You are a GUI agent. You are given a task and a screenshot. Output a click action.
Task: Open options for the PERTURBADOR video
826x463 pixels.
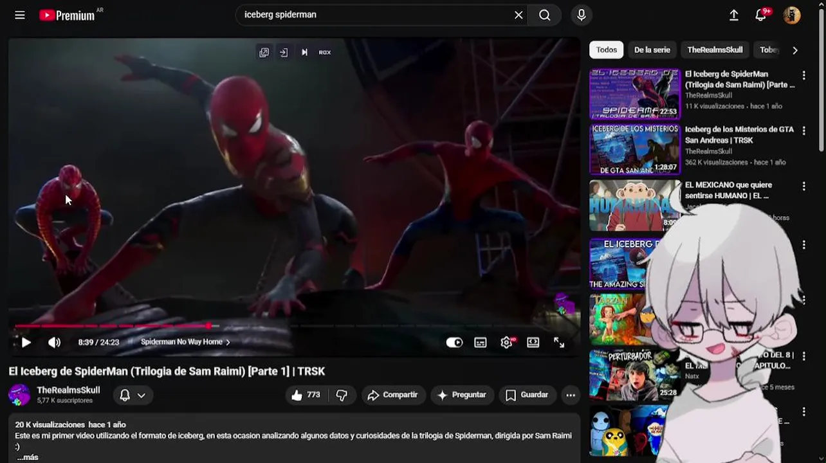803,356
